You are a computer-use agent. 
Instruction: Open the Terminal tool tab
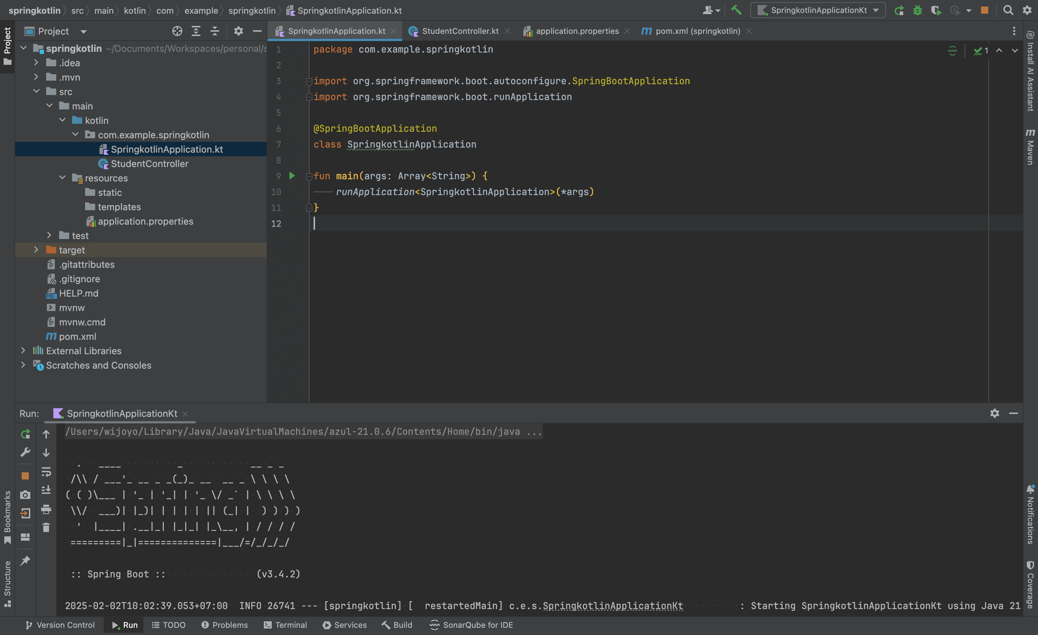click(285, 625)
